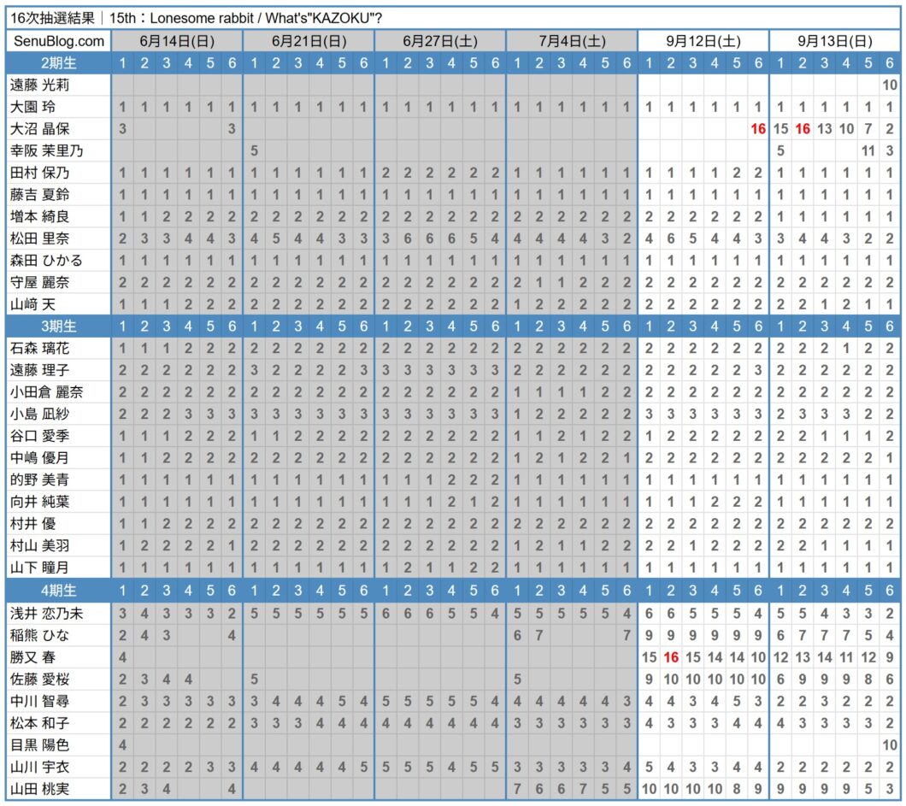
Task: Click the name 幸阪 茉里乃
Action: [46, 150]
